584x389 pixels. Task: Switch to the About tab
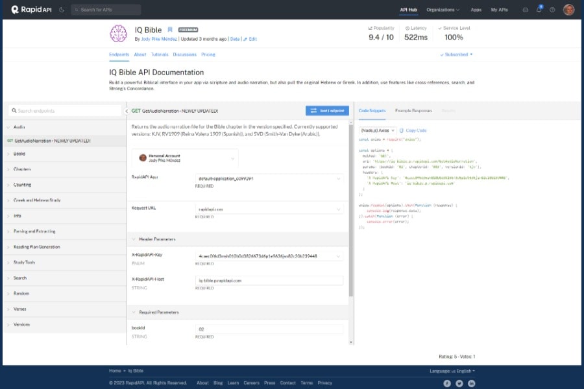[140, 54]
